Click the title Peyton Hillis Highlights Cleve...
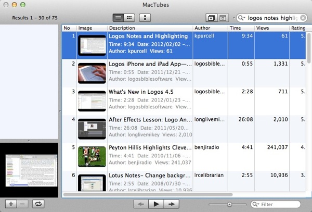Screen dimensions: 312x212 tap(150, 147)
